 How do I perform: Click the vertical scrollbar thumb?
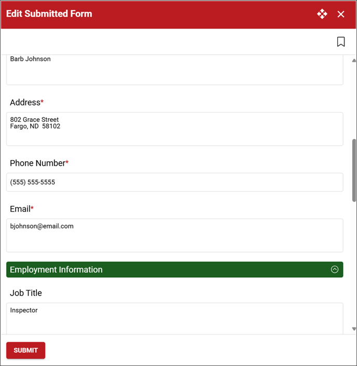pyautogui.click(x=354, y=170)
